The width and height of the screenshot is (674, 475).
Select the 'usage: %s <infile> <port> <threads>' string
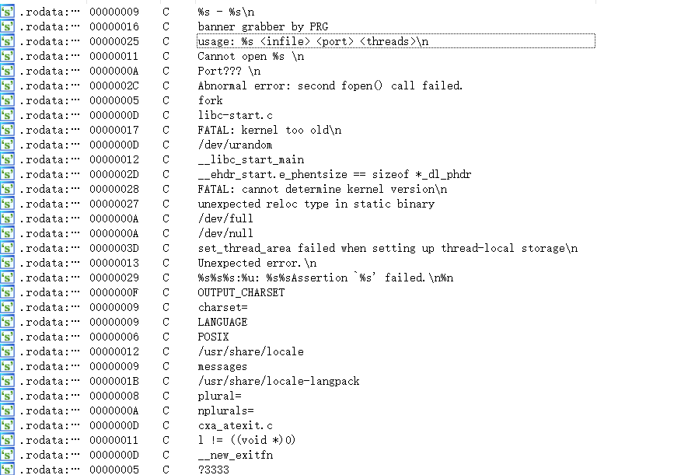(313, 41)
